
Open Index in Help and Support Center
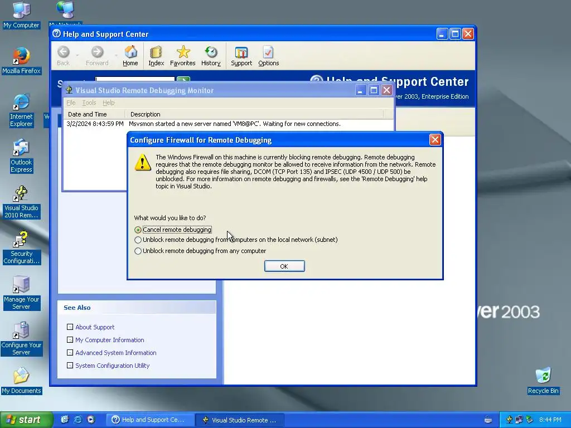tap(156, 56)
